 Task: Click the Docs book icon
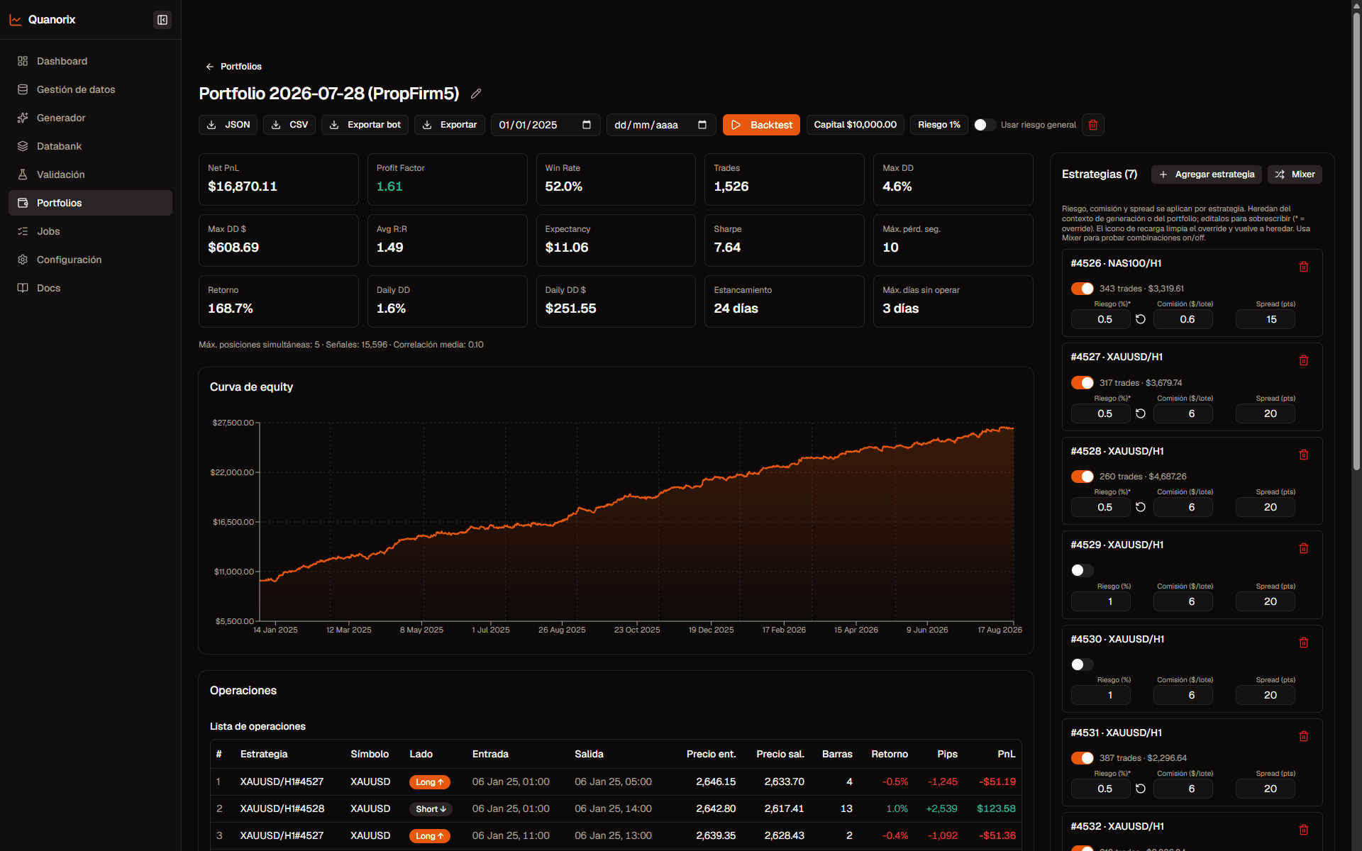pos(23,288)
